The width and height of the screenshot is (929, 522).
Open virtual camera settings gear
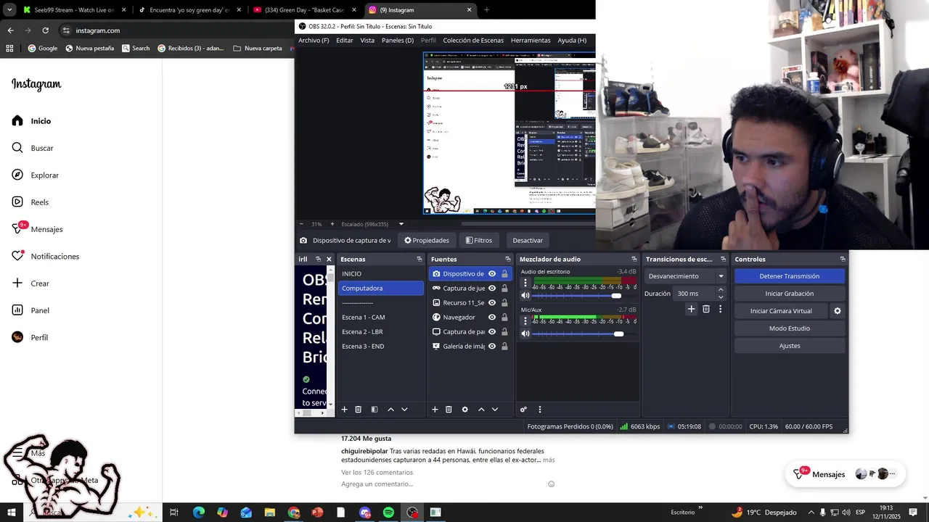838,311
